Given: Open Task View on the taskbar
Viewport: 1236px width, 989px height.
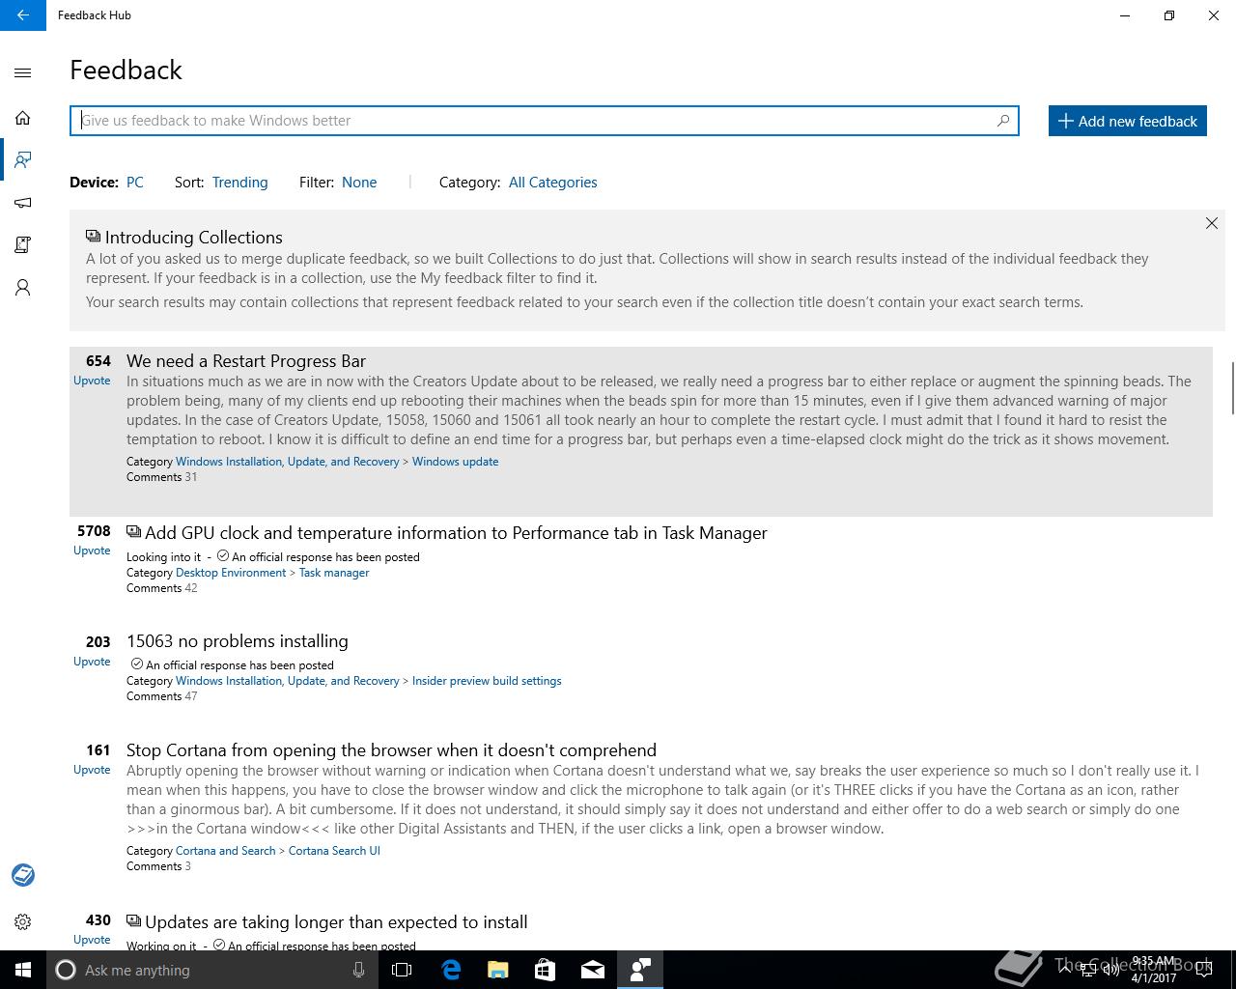Looking at the screenshot, I should point(402,970).
